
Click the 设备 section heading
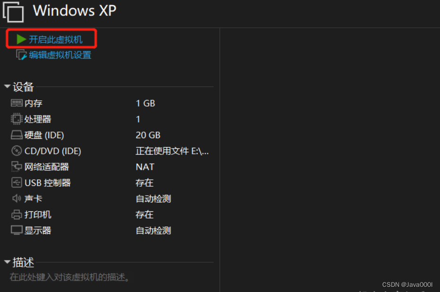pyautogui.click(x=23, y=87)
